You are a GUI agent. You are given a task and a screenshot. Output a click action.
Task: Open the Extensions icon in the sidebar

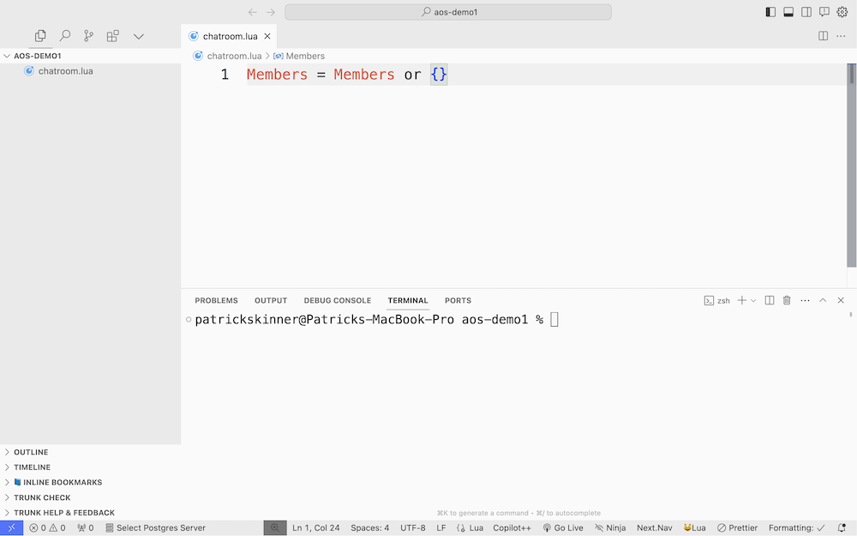(112, 36)
